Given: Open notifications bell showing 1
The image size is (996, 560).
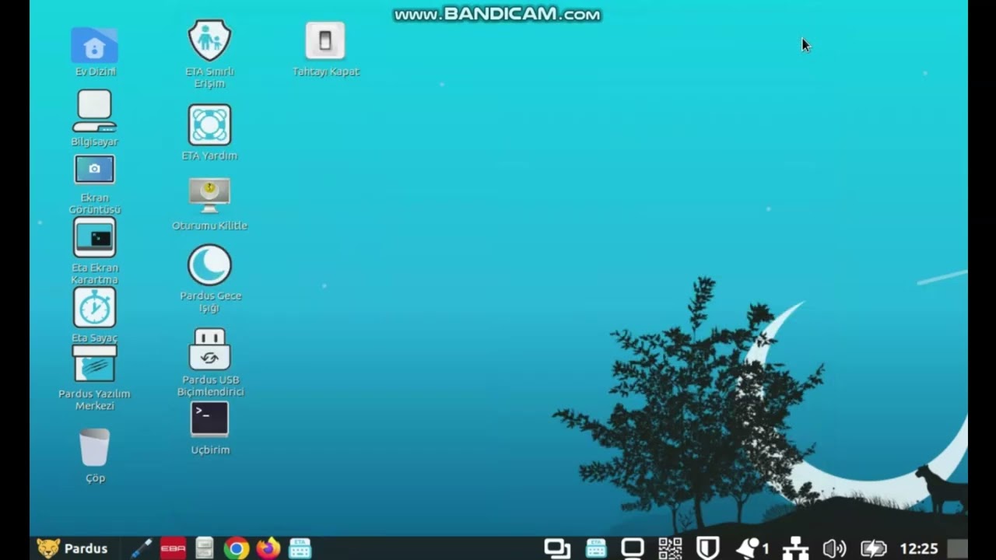Looking at the screenshot, I should pyautogui.click(x=752, y=548).
